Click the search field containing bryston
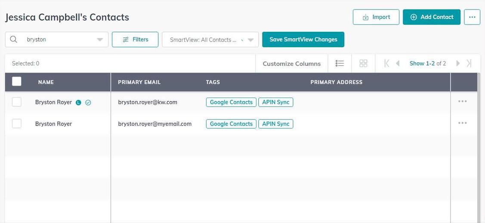Image resolution: width=485 pixels, height=223 pixels. (x=57, y=40)
